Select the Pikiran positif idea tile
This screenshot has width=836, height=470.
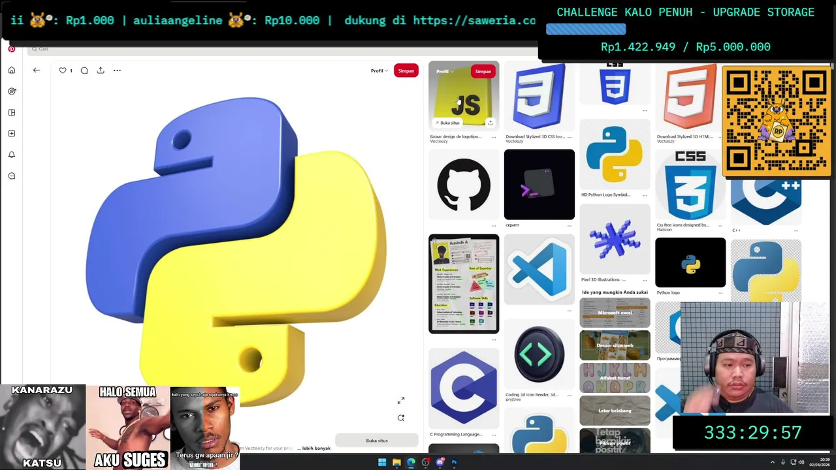(x=615, y=441)
